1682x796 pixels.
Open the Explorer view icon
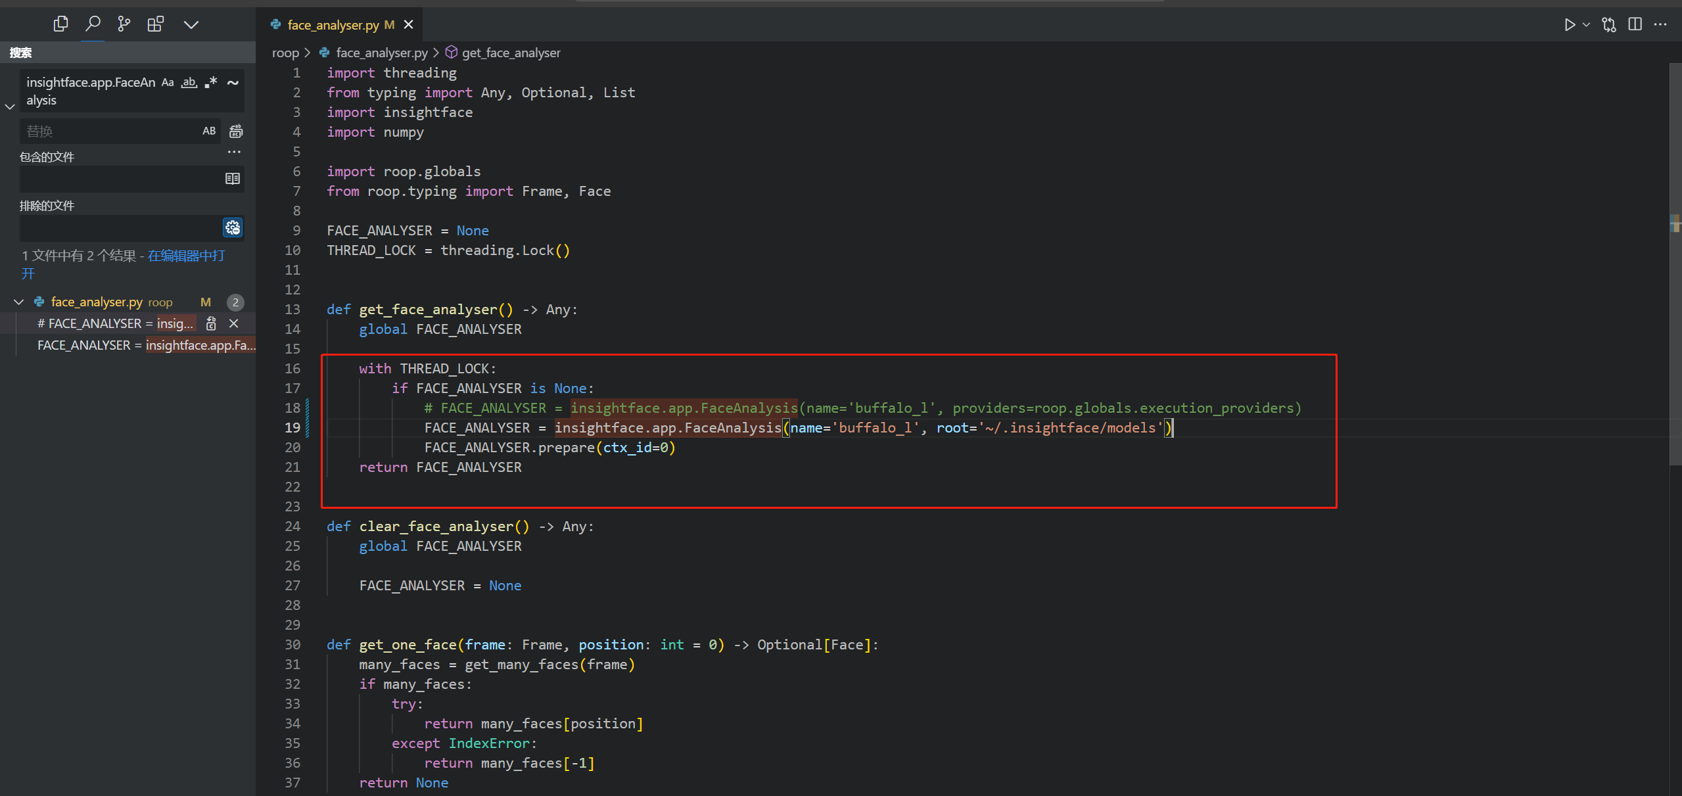click(60, 24)
